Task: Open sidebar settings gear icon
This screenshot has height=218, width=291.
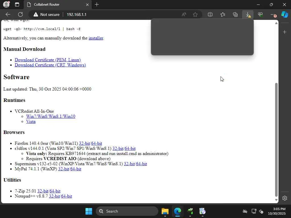Action: [285, 198]
